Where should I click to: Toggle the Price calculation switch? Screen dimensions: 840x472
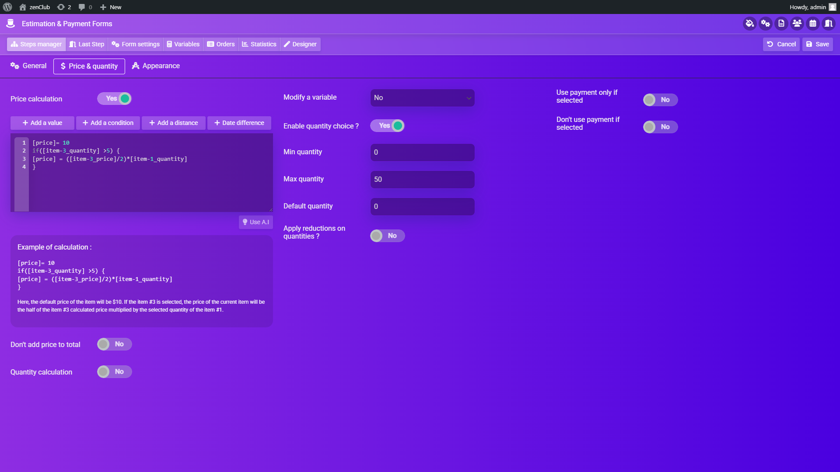(115, 99)
